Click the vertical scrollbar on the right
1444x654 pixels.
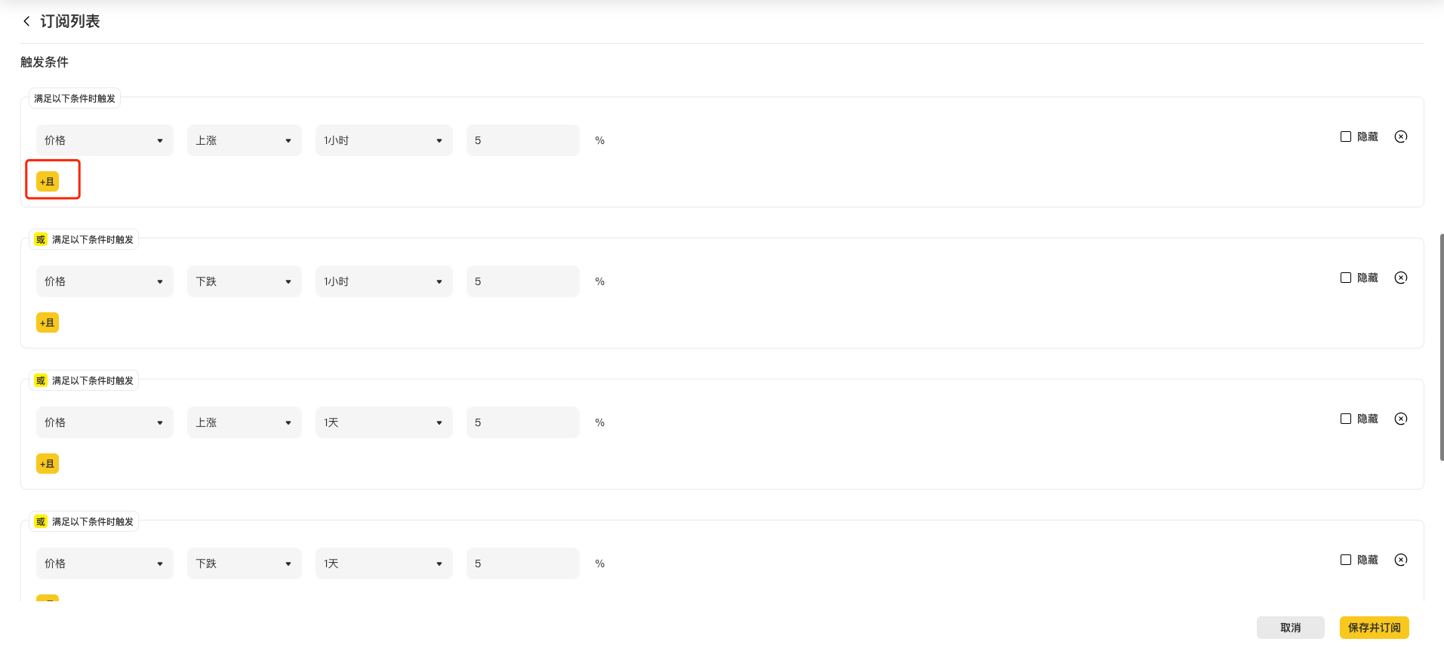(1441, 347)
